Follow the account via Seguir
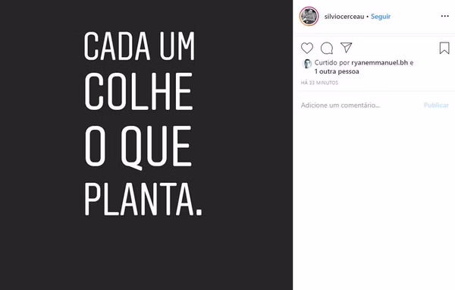 pos(381,17)
